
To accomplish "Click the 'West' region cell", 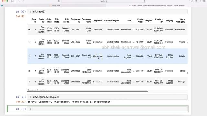I will tap(150, 56).
